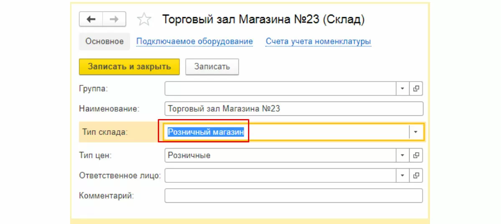
Task: Go forward with the right arrow button
Action: [x=115, y=20]
